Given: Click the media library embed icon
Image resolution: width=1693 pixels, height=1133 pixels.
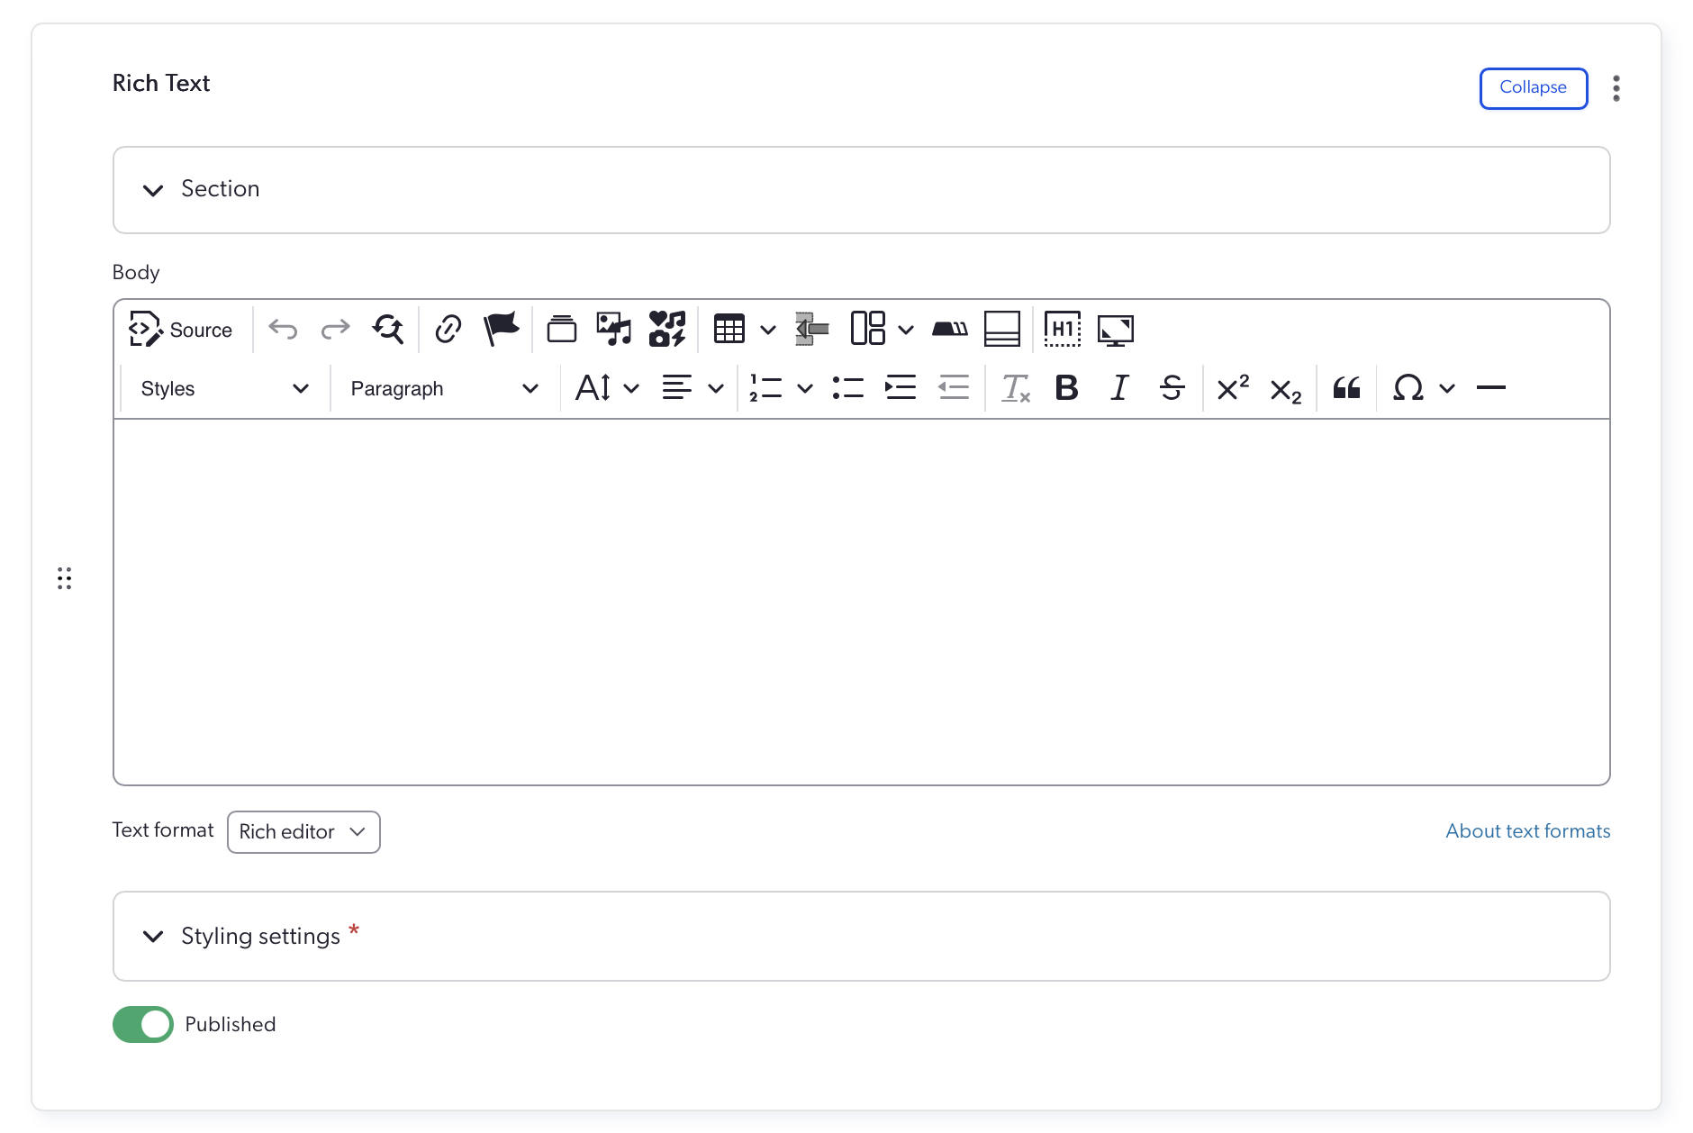Looking at the screenshot, I should pos(667,330).
